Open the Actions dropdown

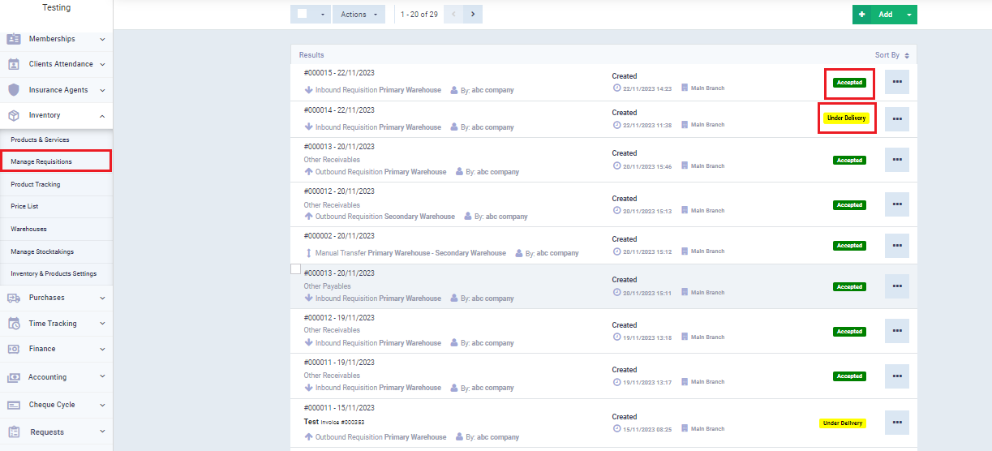pyautogui.click(x=359, y=14)
